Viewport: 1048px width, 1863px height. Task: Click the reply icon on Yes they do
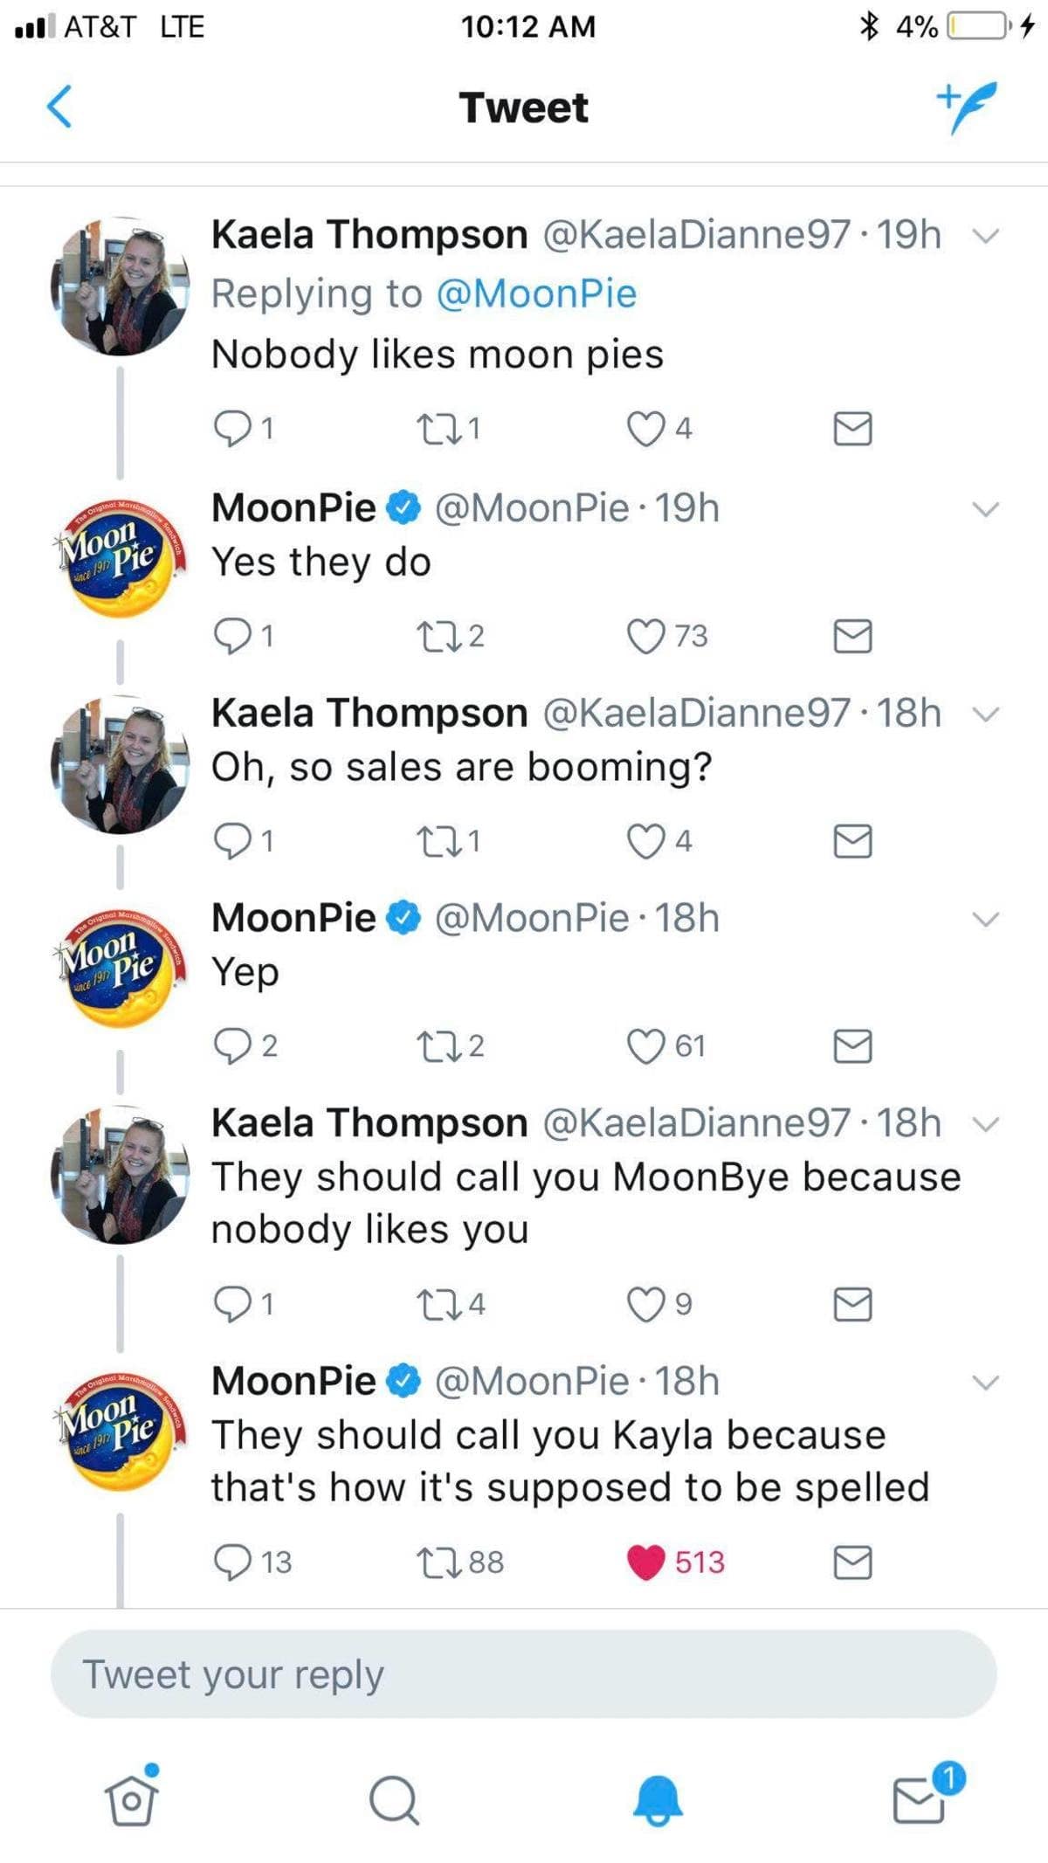234,636
